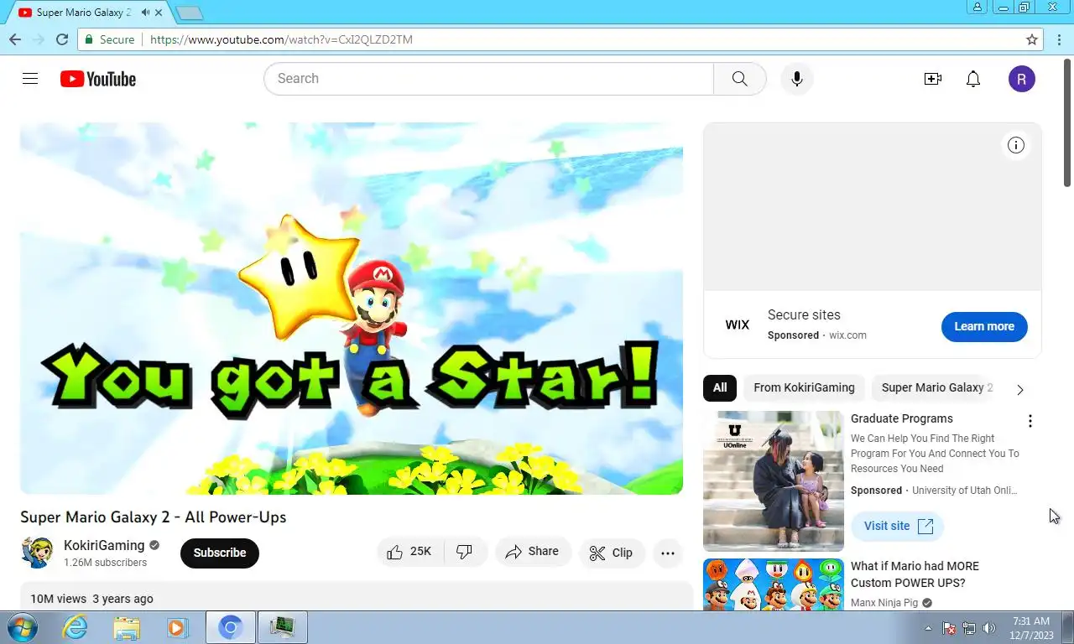Screen dimensions: 1074x644
Task: Click in the YouTube search field
Action: coord(489,79)
